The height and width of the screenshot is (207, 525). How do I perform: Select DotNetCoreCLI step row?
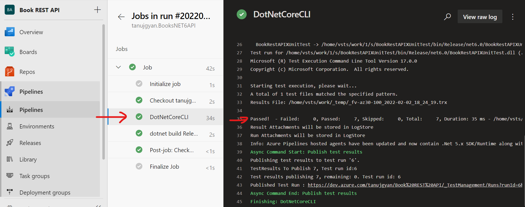(166, 117)
